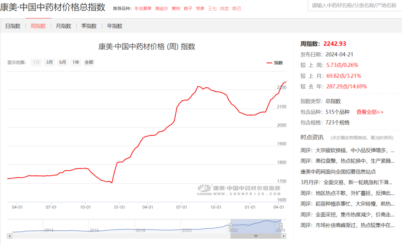Click the 287.29点/14.69% yearly change
The height and width of the screenshot is (245, 402).
347,87
